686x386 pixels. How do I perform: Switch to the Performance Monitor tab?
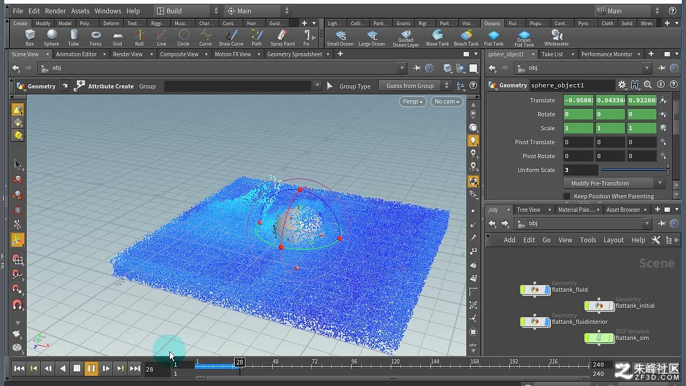pos(607,54)
